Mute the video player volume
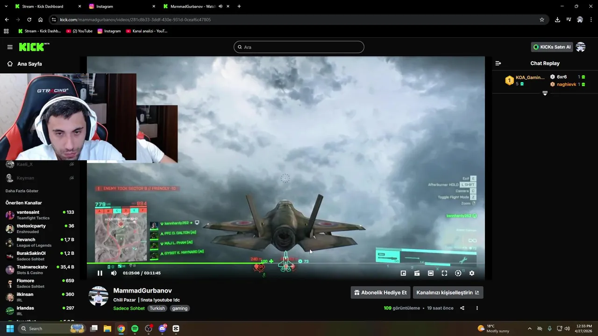This screenshot has width=598, height=336. (x=114, y=273)
